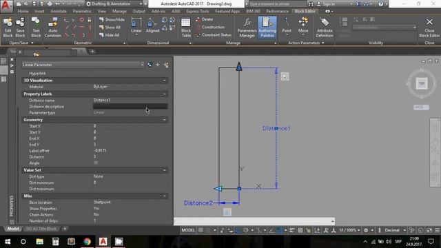
Task: Click the customization menu icon in status bar
Action: tap(437, 230)
